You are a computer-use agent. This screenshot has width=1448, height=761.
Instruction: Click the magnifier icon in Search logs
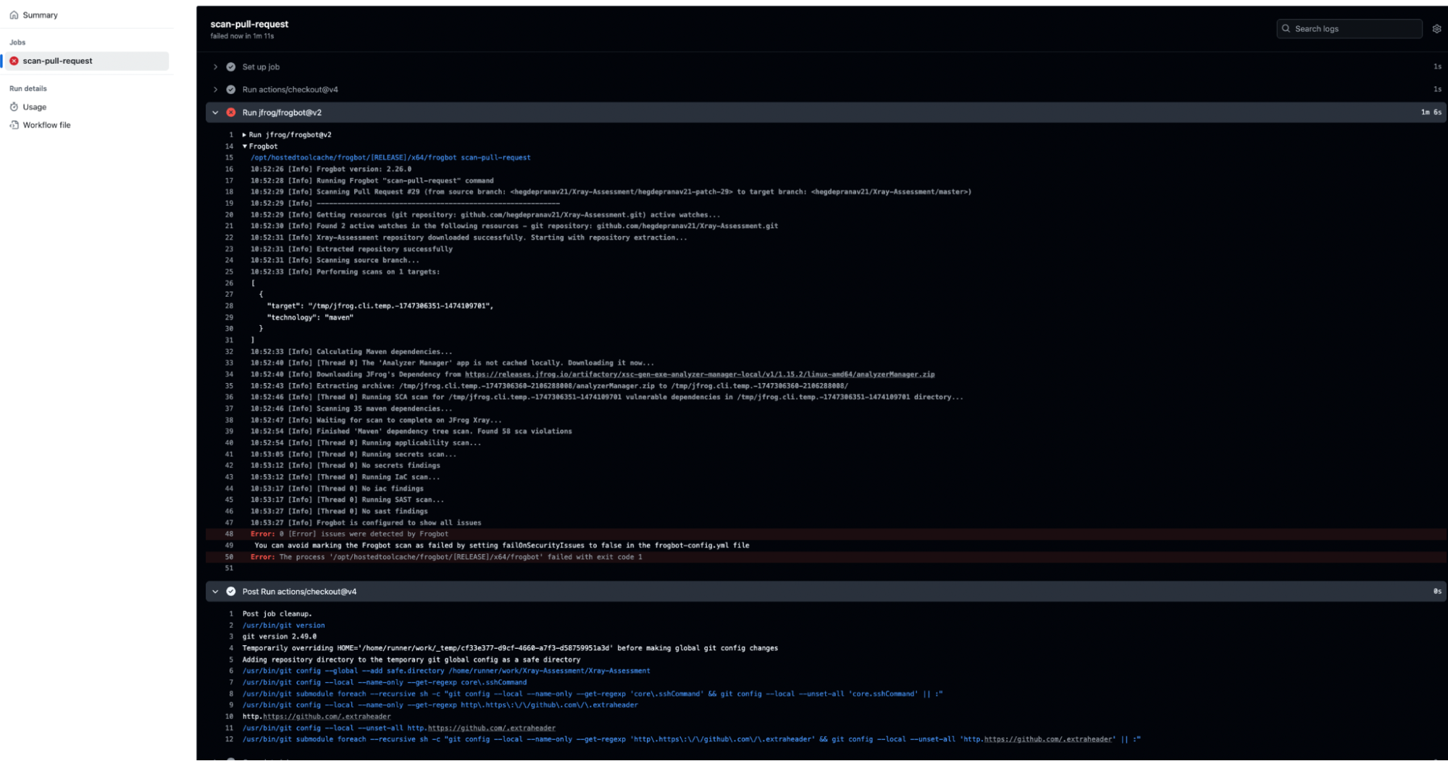(1286, 29)
